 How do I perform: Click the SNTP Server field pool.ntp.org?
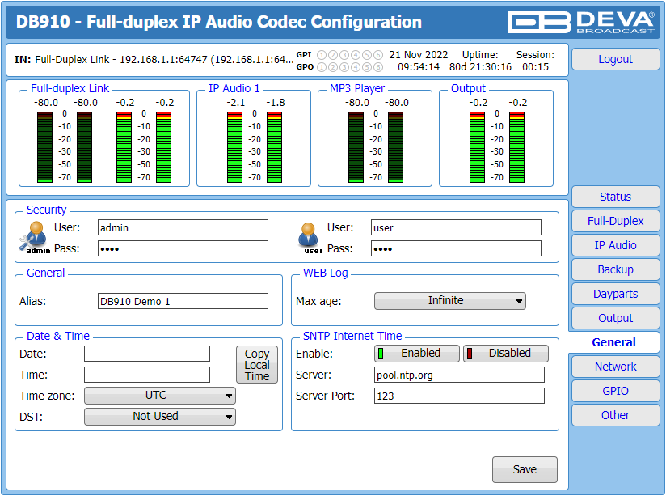(x=459, y=375)
